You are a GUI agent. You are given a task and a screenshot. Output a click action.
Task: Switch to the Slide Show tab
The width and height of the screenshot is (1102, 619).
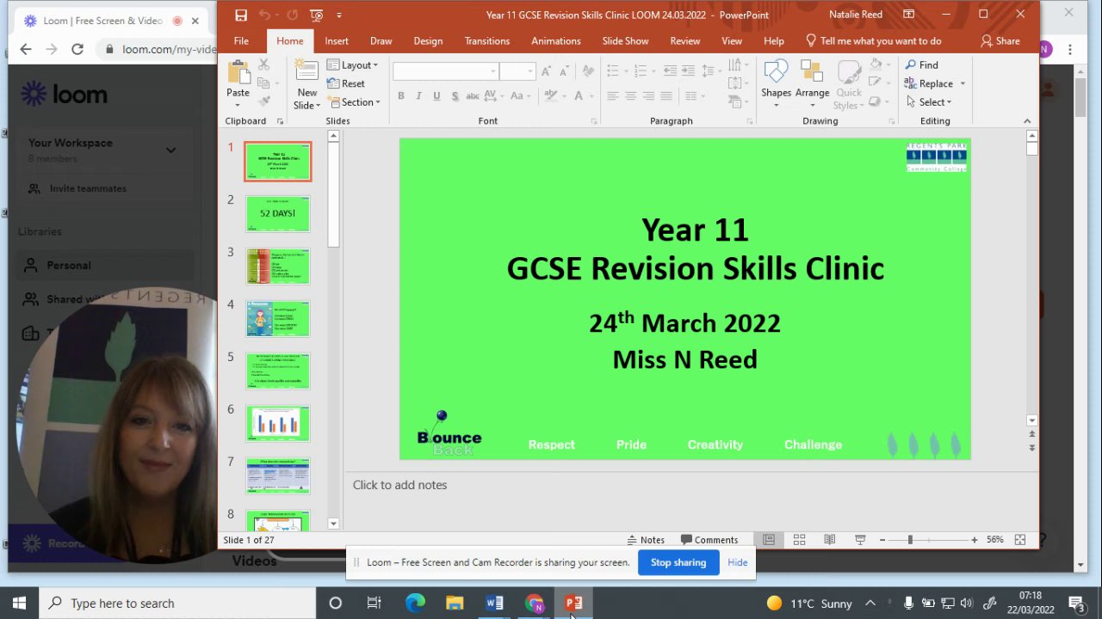626,40
